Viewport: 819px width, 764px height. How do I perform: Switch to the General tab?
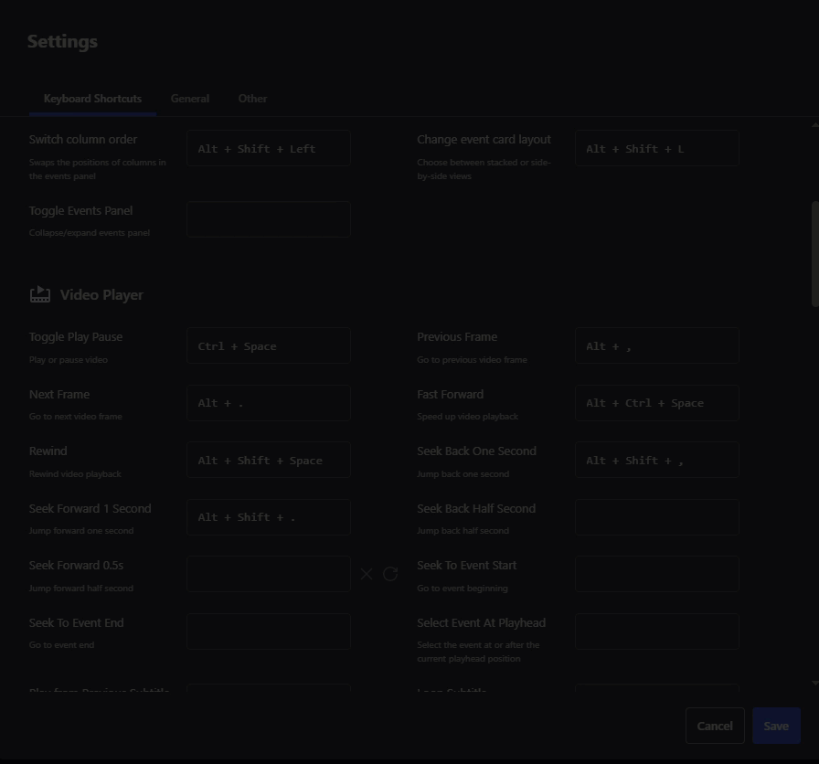coord(190,99)
